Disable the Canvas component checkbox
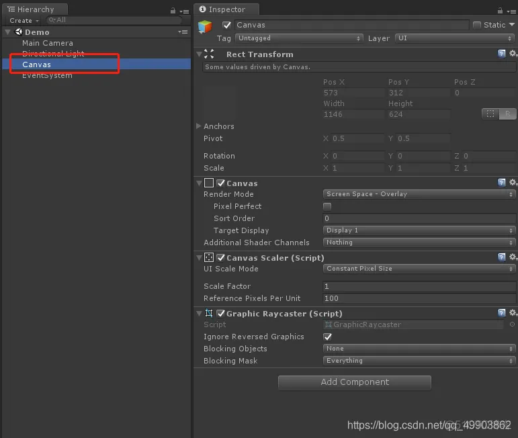This screenshot has height=438, width=518. click(220, 183)
